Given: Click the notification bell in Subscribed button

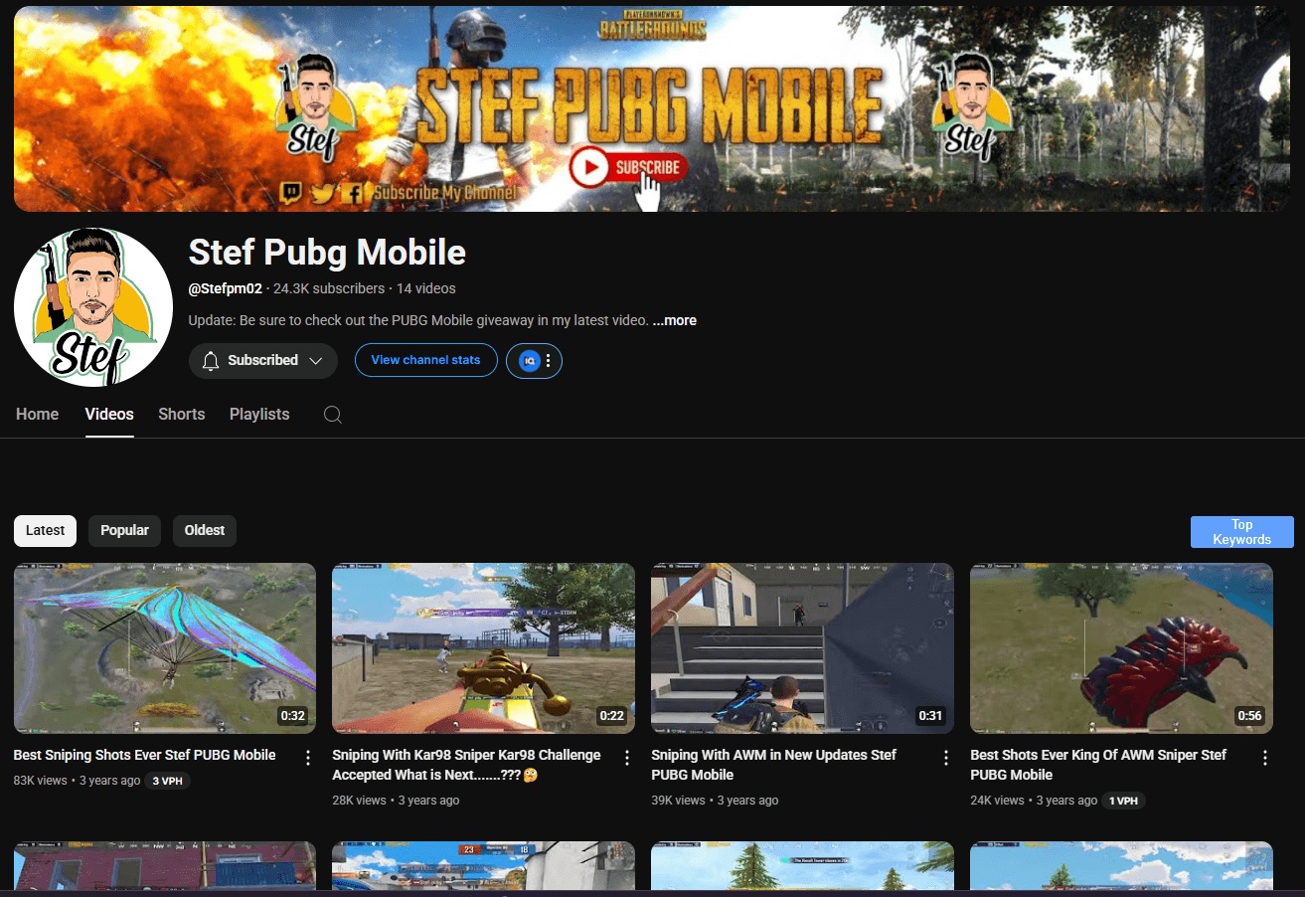Looking at the screenshot, I should 211,361.
